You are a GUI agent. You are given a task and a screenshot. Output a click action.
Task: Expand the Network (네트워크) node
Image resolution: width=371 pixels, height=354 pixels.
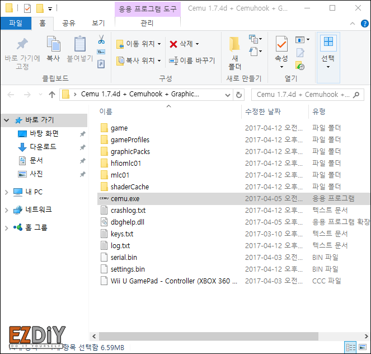coord(7,210)
